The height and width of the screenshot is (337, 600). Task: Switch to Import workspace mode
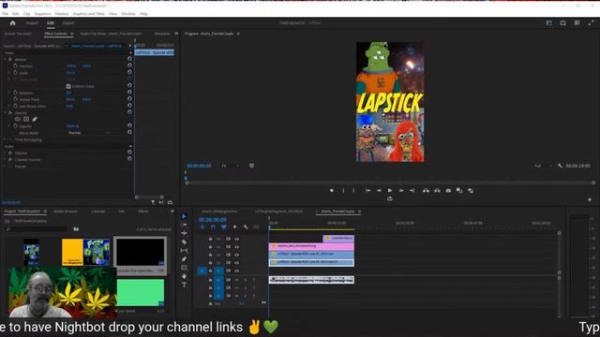tap(32, 22)
